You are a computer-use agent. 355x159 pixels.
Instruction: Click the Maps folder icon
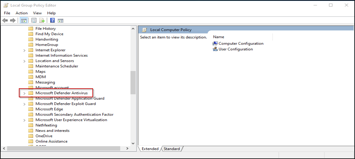[x=31, y=72]
